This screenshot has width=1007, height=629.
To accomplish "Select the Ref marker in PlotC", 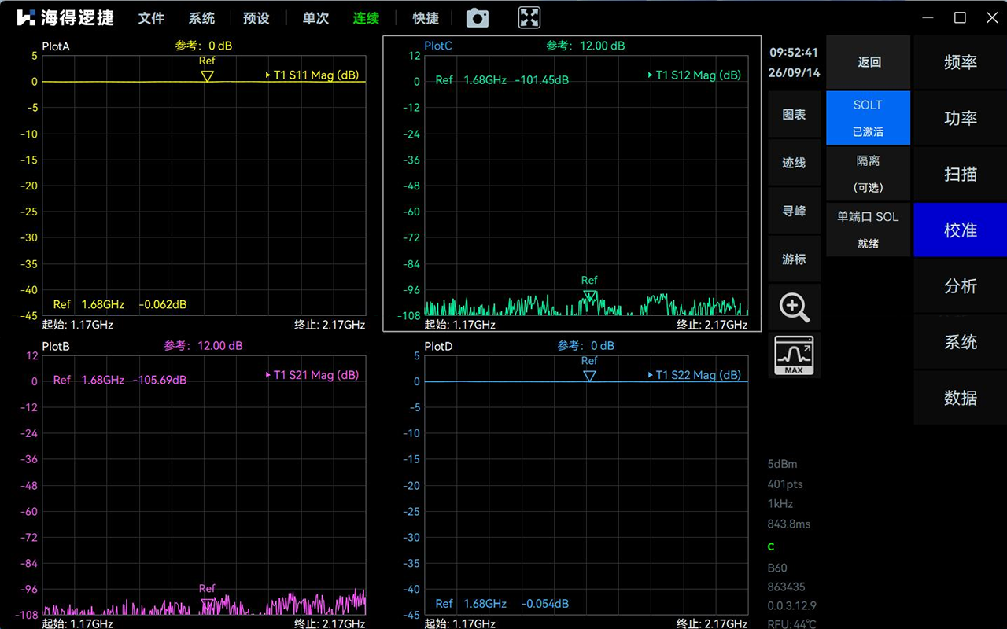I will (589, 296).
